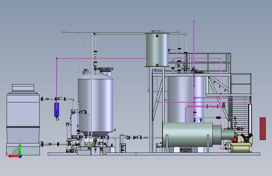Click the blue Z-axis dot on the triad

[20, 157]
